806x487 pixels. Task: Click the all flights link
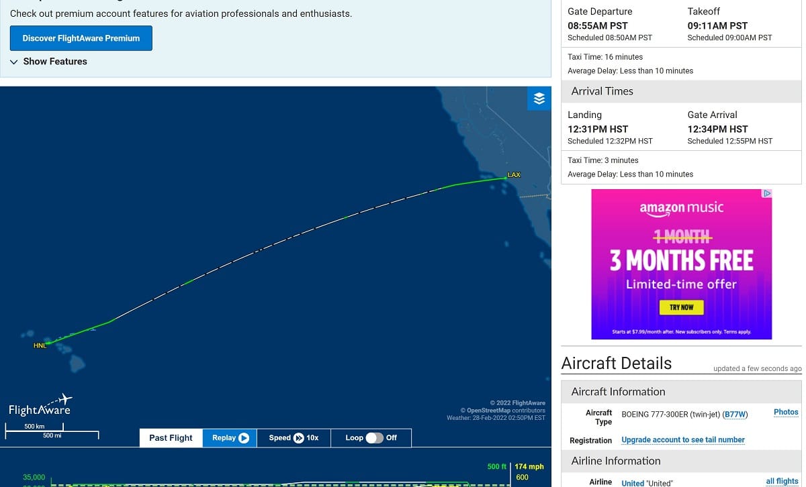[782, 481]
